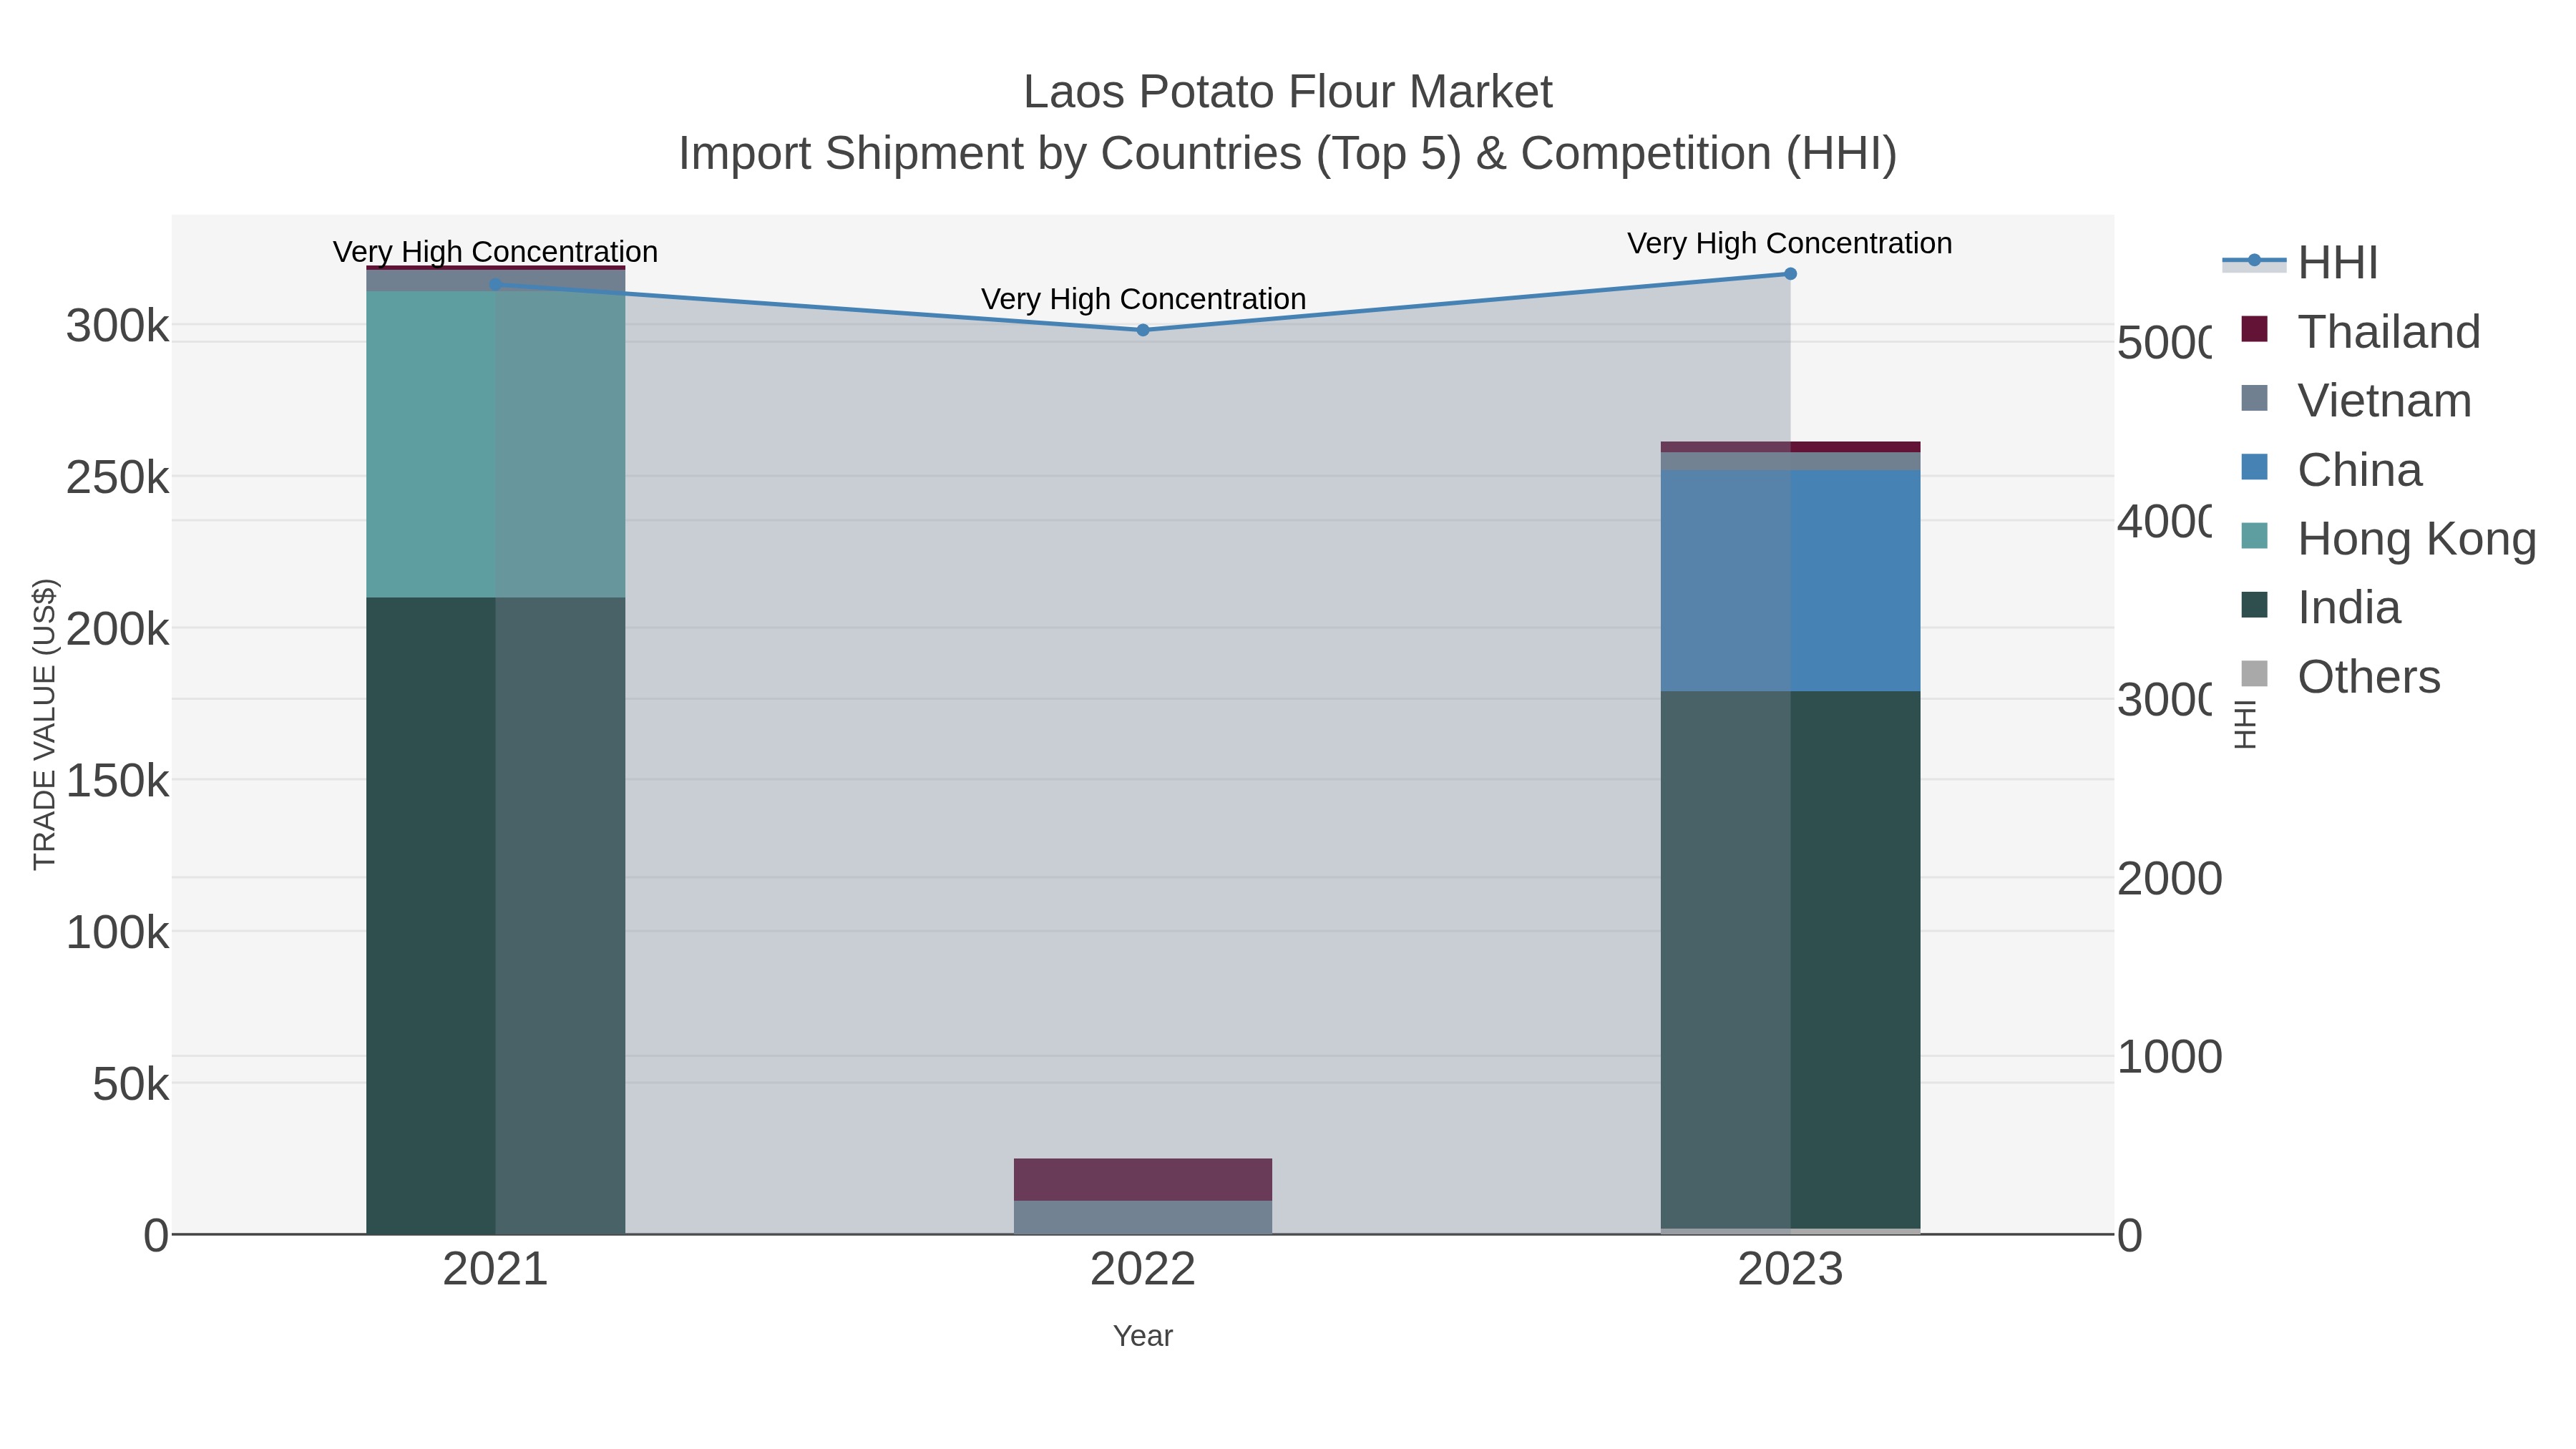Screen dimensions: 2576x1449
Task: Select the 2022 Thailand bar segment
Action: pos(1143,1180)
